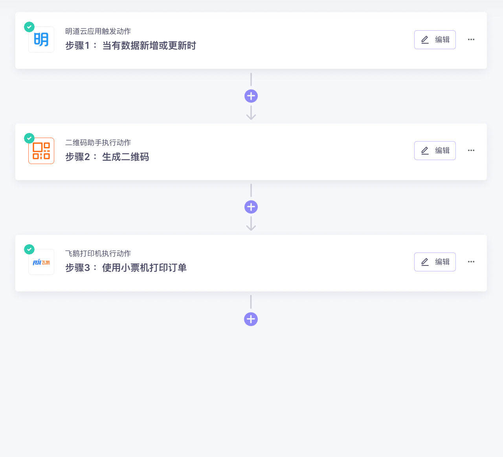The width and height of the screenshot is (503, 457).
Task: Edit the generate QR code step
Action: click(435, 151)
